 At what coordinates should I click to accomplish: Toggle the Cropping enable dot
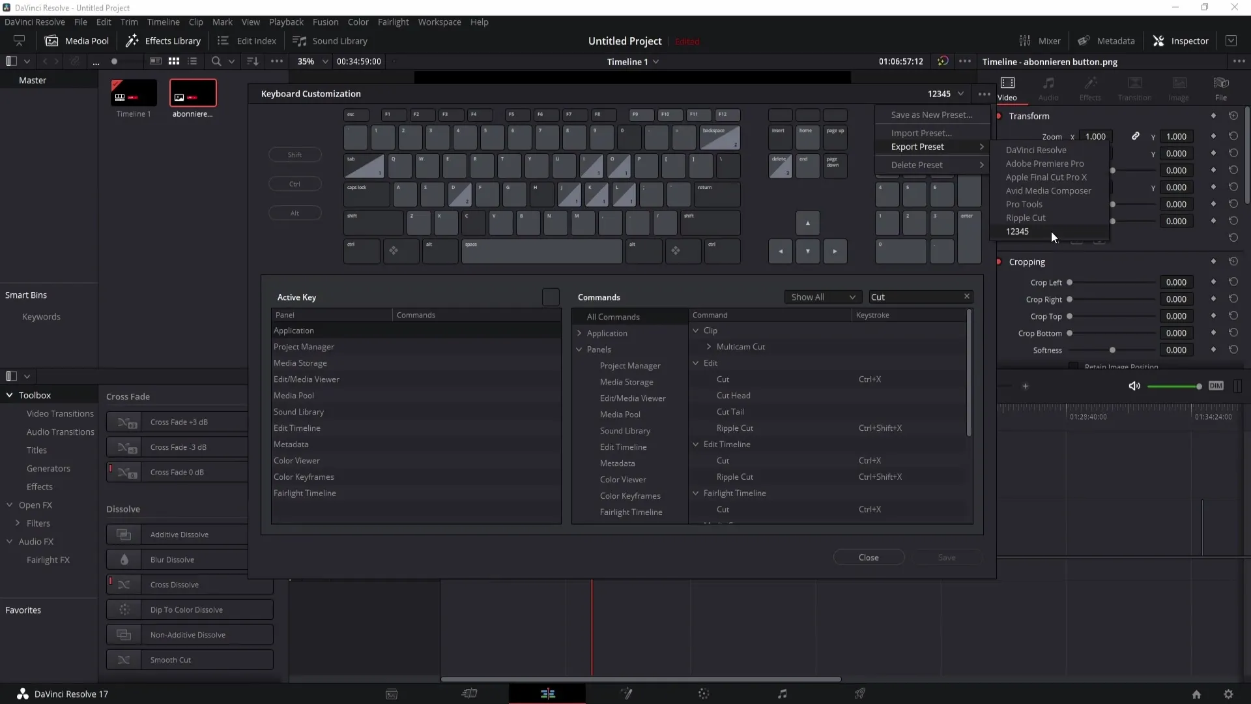click(x=999, y=261)
